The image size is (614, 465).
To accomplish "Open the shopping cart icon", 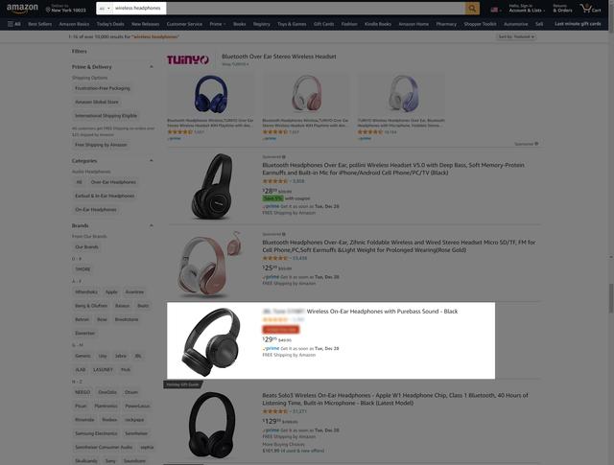I will point(591,9).
